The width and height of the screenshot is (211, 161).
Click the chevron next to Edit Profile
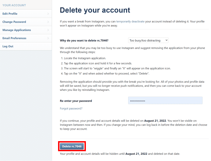(48, 14)
